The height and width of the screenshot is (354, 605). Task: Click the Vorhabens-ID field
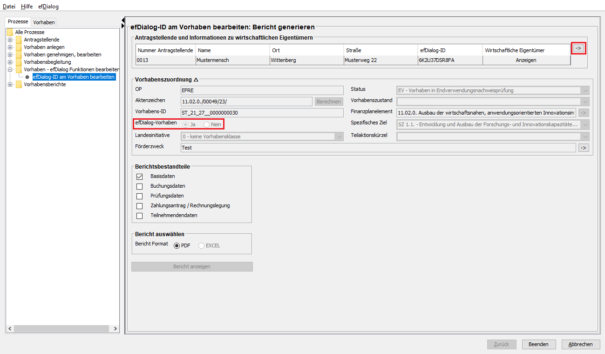tap(262, 113)
